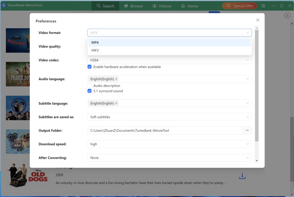Click the TunesBank app logo icon
Viewport: 294px width, 197px height.
4,6
